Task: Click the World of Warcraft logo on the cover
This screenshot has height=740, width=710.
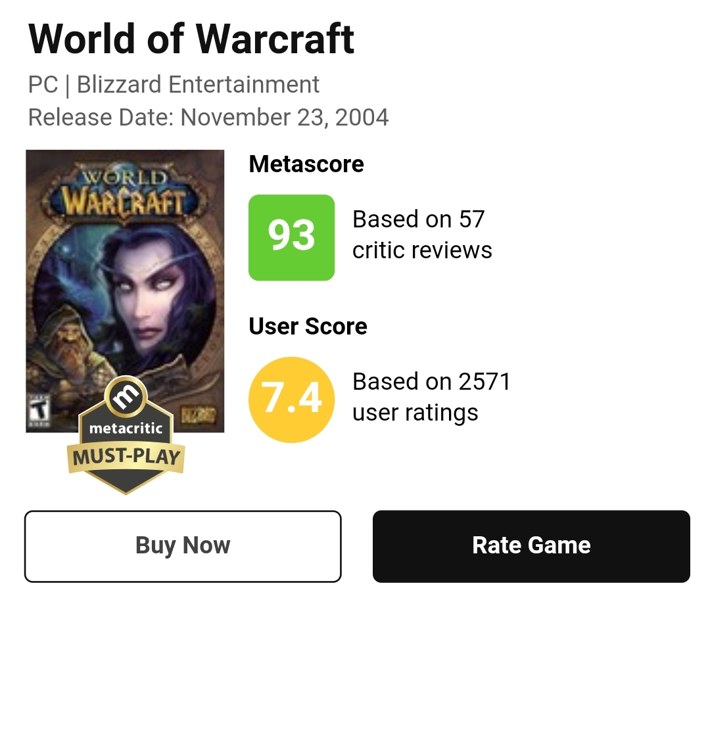Action: pyautogui.click(x=125, y=194)
